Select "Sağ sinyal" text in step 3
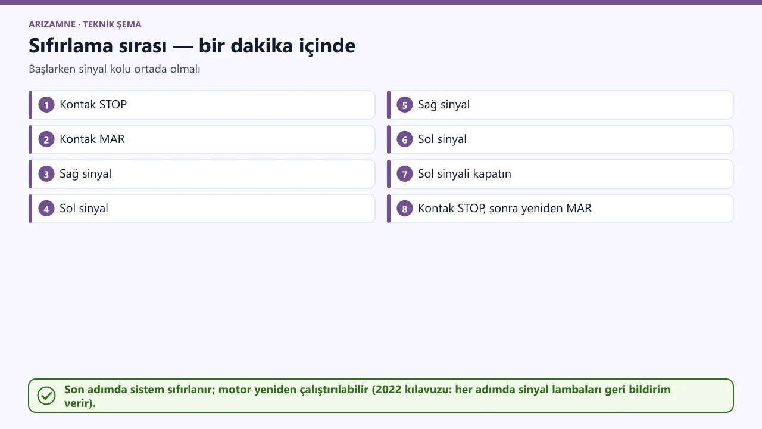Image resolution: width=762 pixels, height=429 pixels. coord(85,174)
